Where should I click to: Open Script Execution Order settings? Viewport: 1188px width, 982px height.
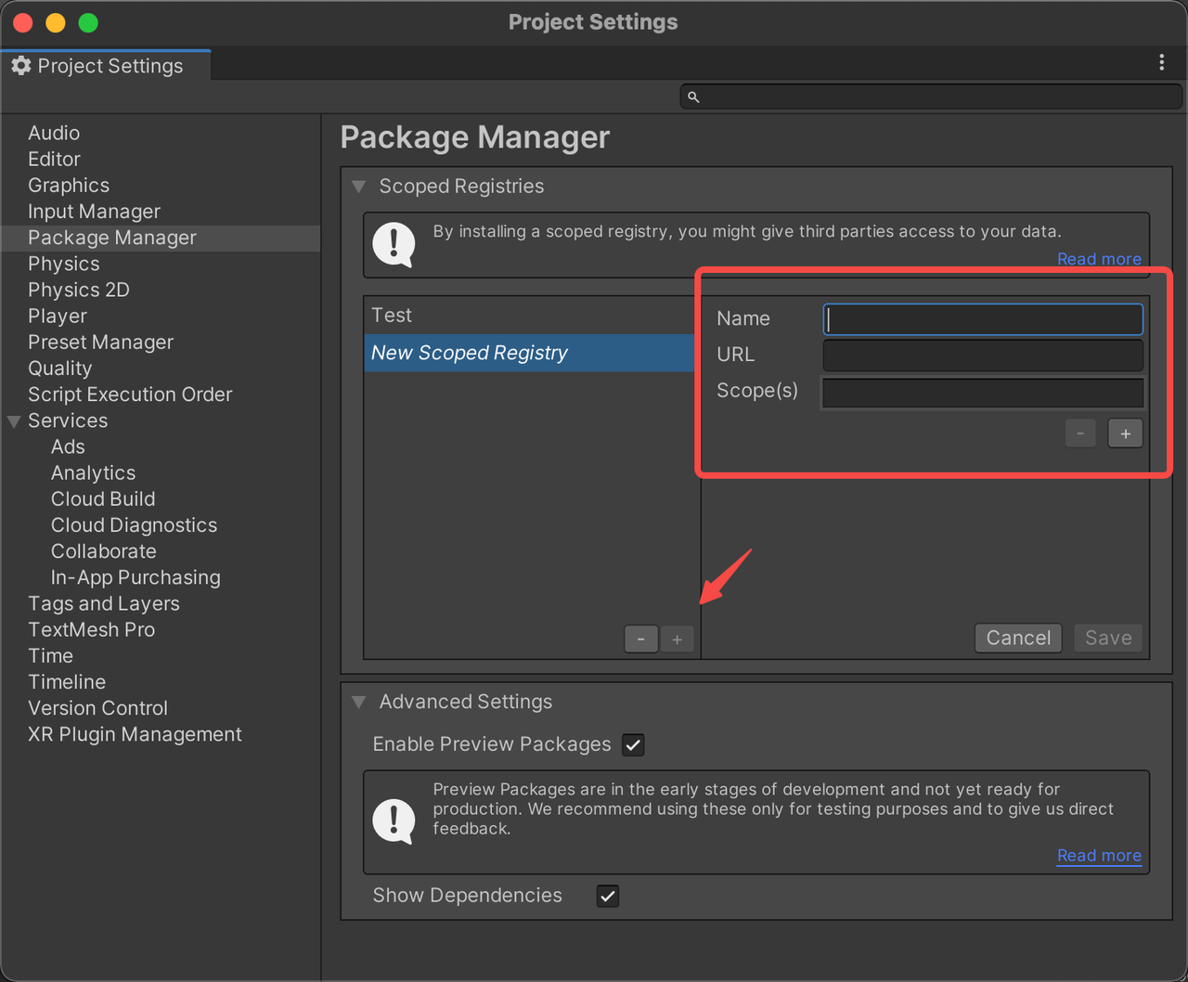pyautogui.click(x=130, y=394)
